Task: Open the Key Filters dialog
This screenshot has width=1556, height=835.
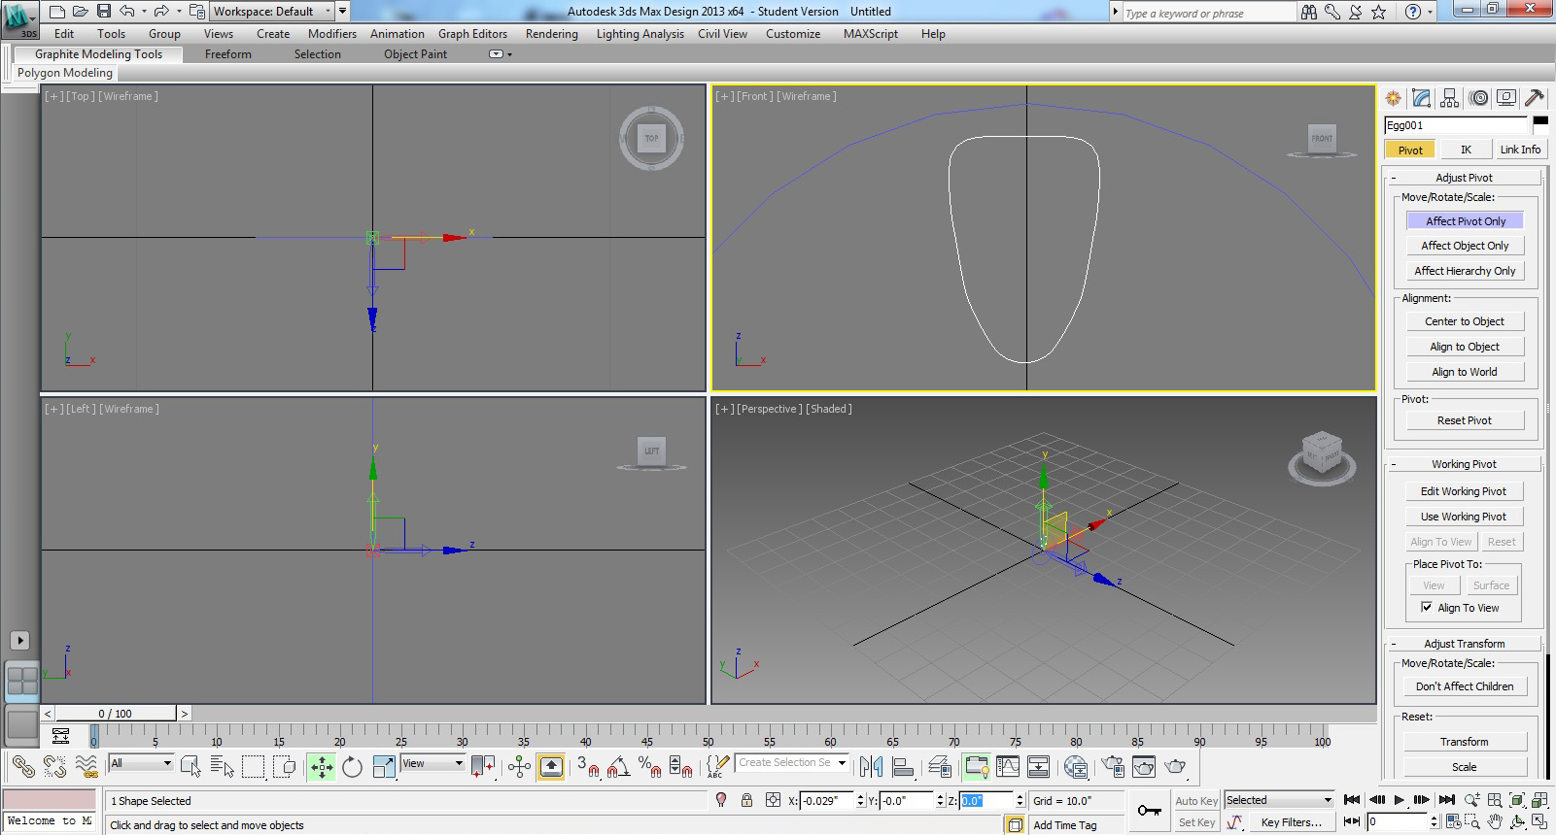Action: coord(1291,822)
